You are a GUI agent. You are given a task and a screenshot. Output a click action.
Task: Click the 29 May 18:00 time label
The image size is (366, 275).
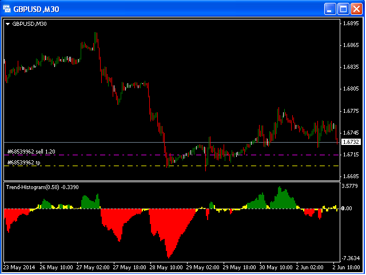240,268
